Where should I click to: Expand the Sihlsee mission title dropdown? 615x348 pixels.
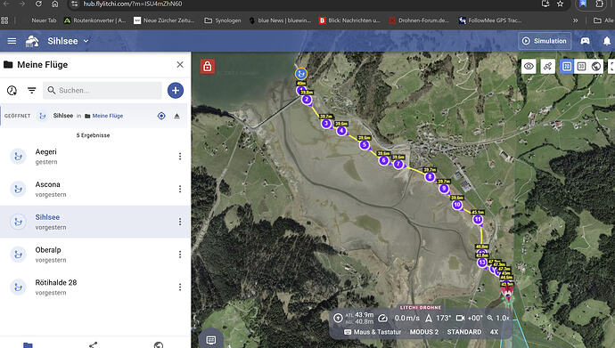pyautogui.click(x=69, y=41)
